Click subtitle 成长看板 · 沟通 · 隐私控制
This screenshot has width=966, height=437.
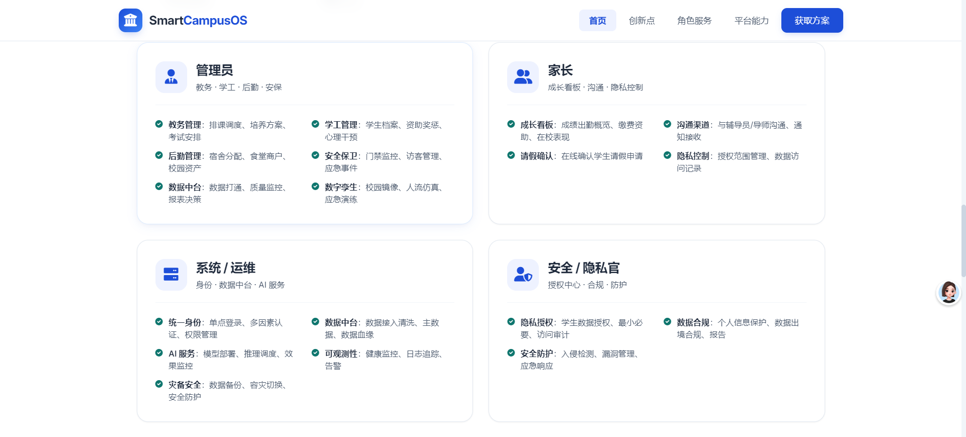point(595,88)
